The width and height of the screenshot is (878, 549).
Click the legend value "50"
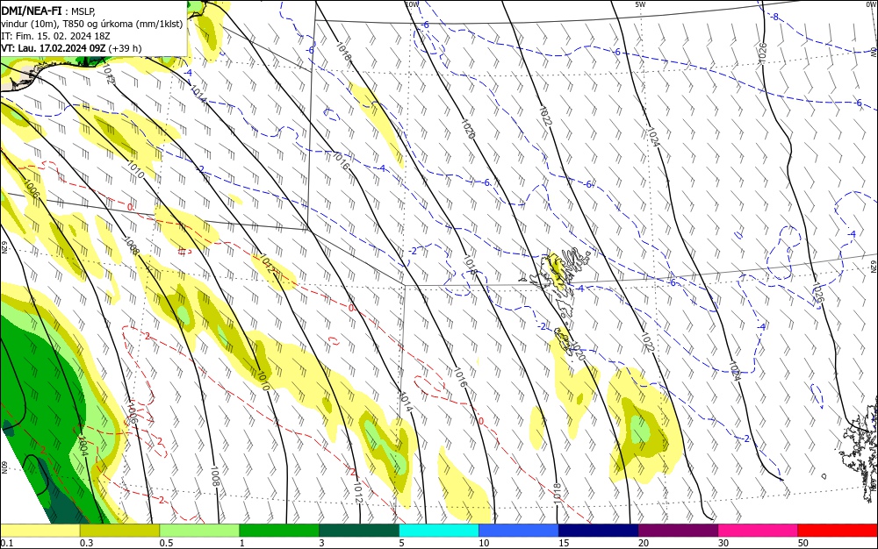click(803, 543)
